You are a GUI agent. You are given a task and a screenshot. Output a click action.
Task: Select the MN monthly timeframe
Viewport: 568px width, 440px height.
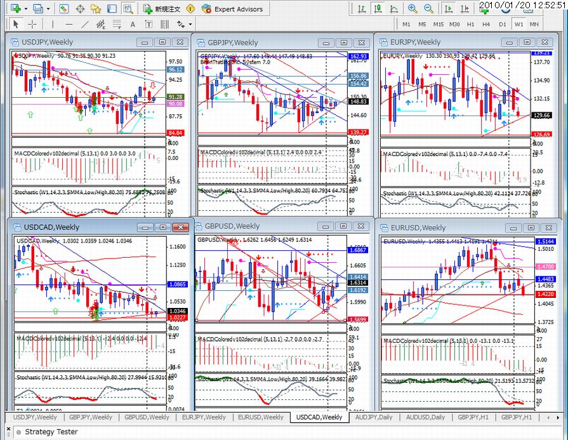click(x=534, y=24)
